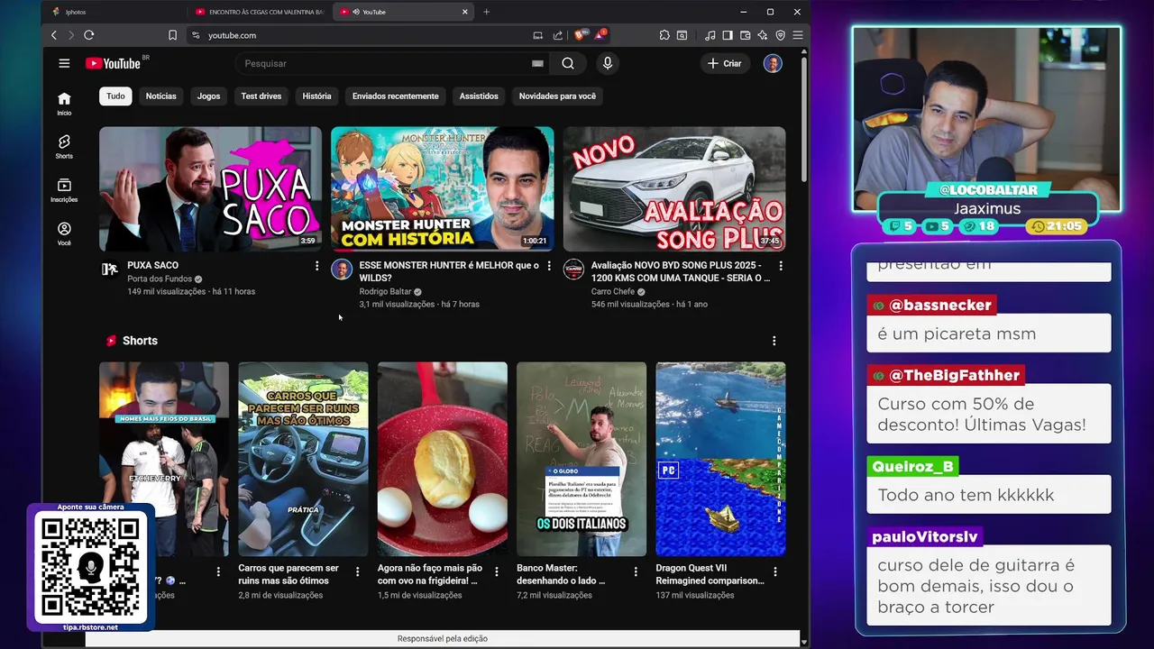Open the Monster Hunter com História thumbnail
Screen dimensions: 1154x649
point(442,188)
